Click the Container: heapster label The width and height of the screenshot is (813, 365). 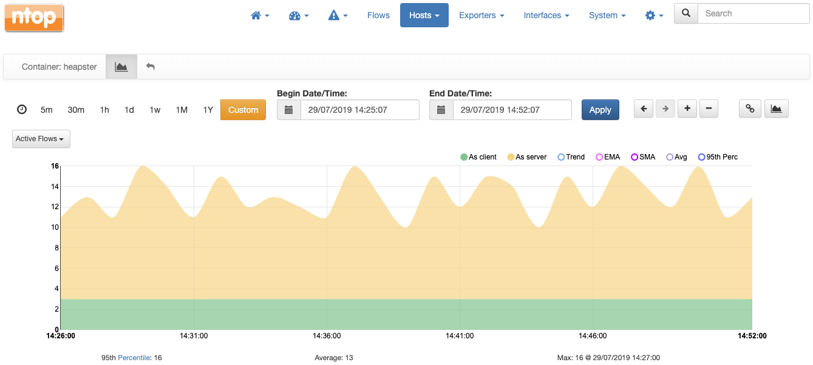(60, 67)
